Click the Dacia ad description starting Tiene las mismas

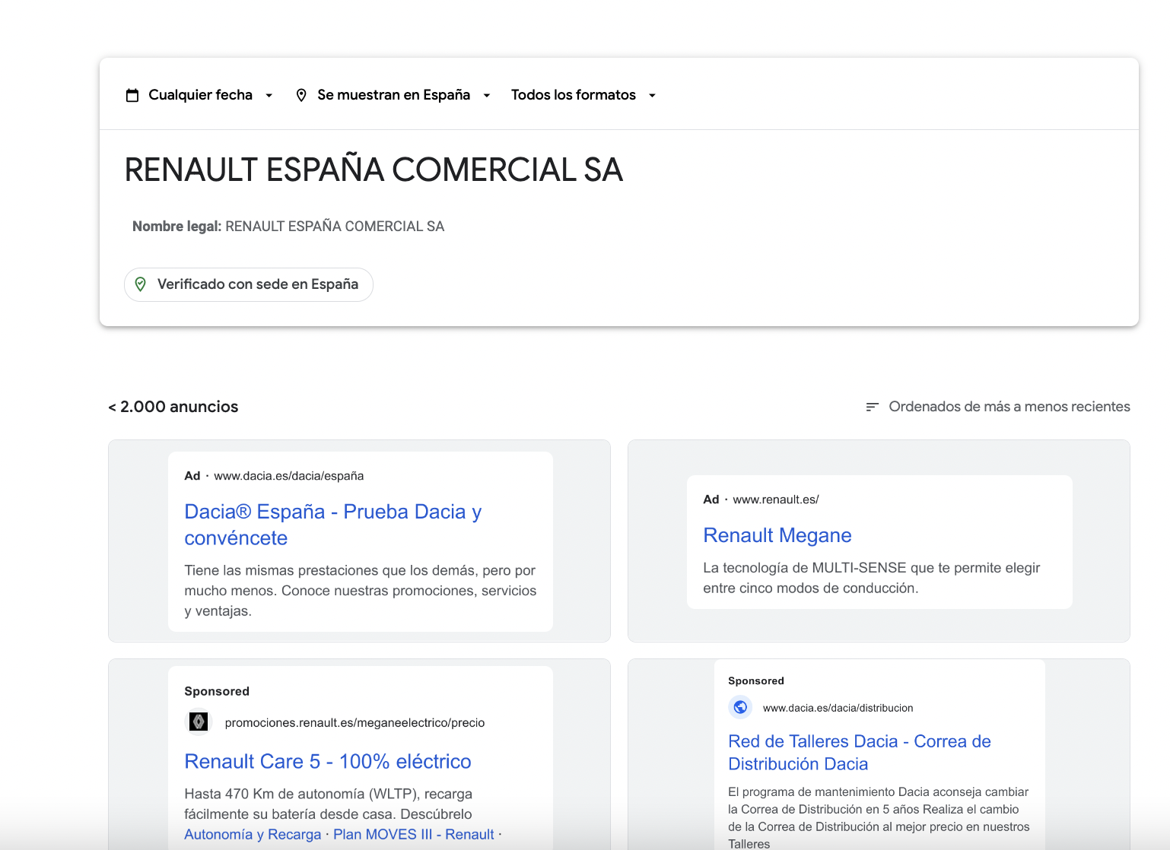pos(361,591)
